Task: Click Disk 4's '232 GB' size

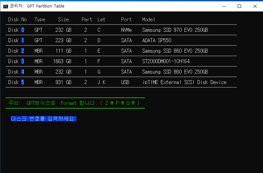Action: [x=64, y=72]
